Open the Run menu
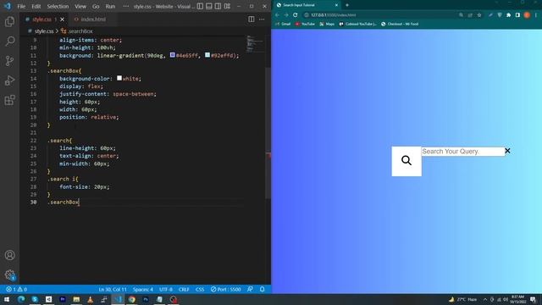Image resolution: width=542 pixels, height=305 pixels. 110,6
